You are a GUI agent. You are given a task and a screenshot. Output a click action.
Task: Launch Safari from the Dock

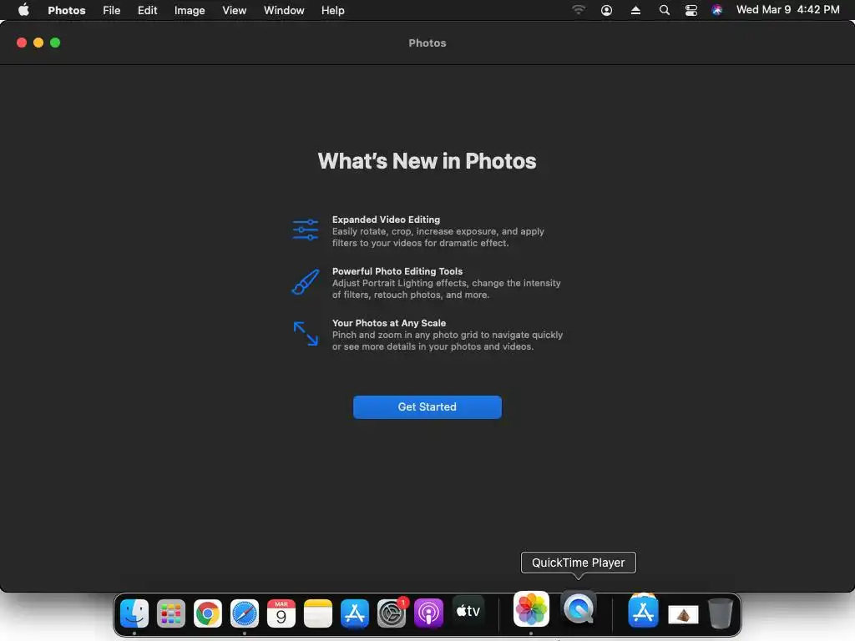click(245, 613)
